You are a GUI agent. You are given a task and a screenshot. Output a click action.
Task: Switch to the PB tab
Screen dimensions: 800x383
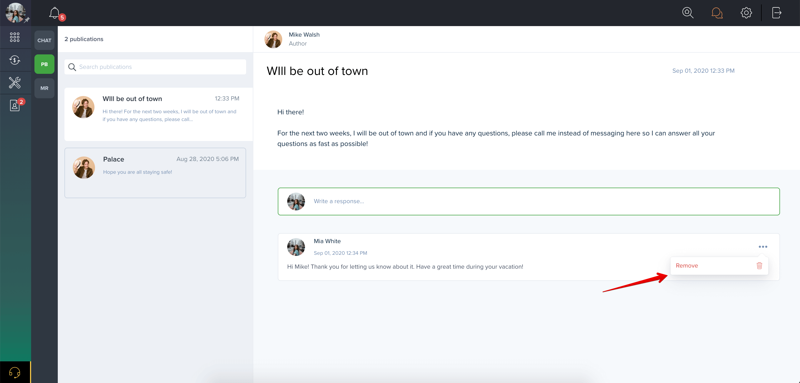coord(44,64)
